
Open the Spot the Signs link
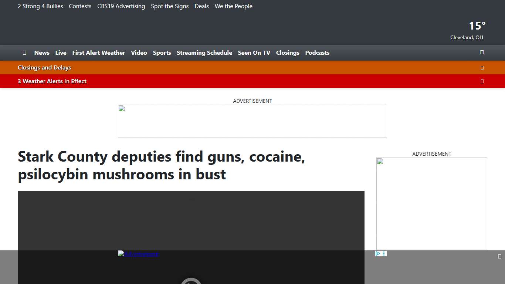click(x=170, y=6)
